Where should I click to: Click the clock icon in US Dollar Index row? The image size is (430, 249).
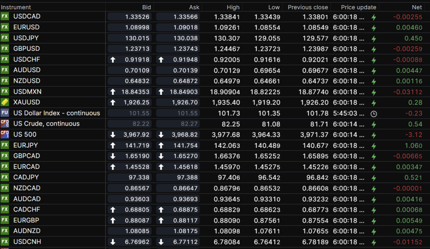pos(374,113)
